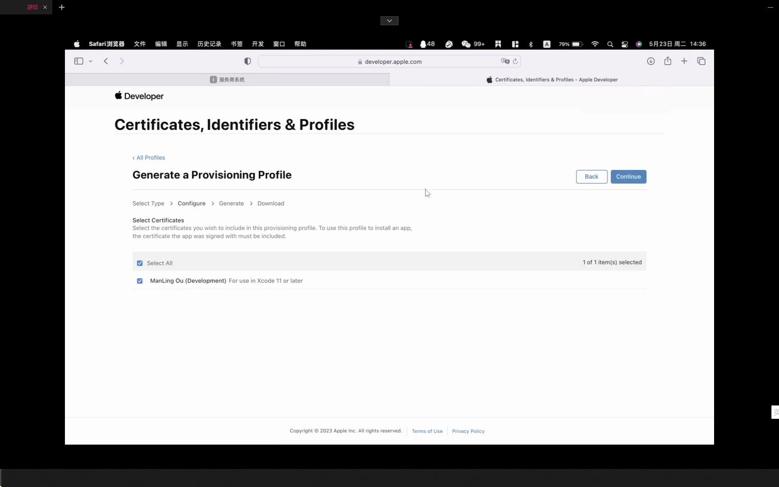Image resolution: width=779 pixels, height=487 pixels.
Task: Uncheck ManLing Ou (Development) certificate
Action: 140,281
